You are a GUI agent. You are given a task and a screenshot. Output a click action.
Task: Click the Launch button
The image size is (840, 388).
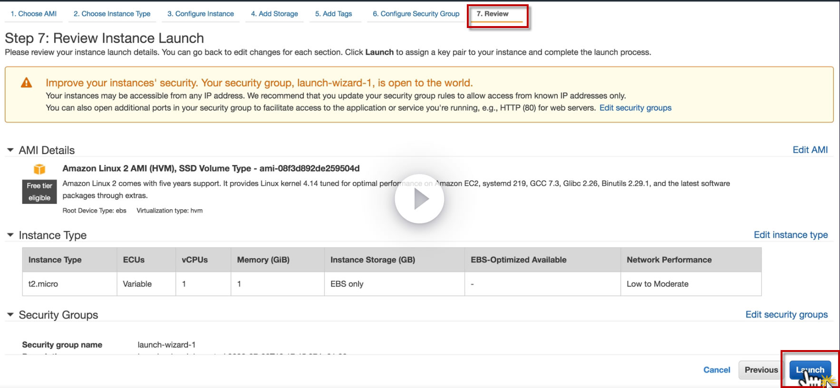coord(810,370)
